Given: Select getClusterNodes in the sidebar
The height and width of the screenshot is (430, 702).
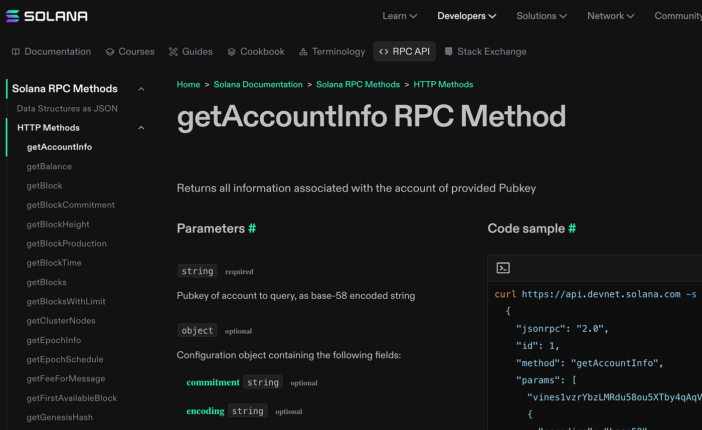Looking at the screenshot, I should (x=61, y=321).
